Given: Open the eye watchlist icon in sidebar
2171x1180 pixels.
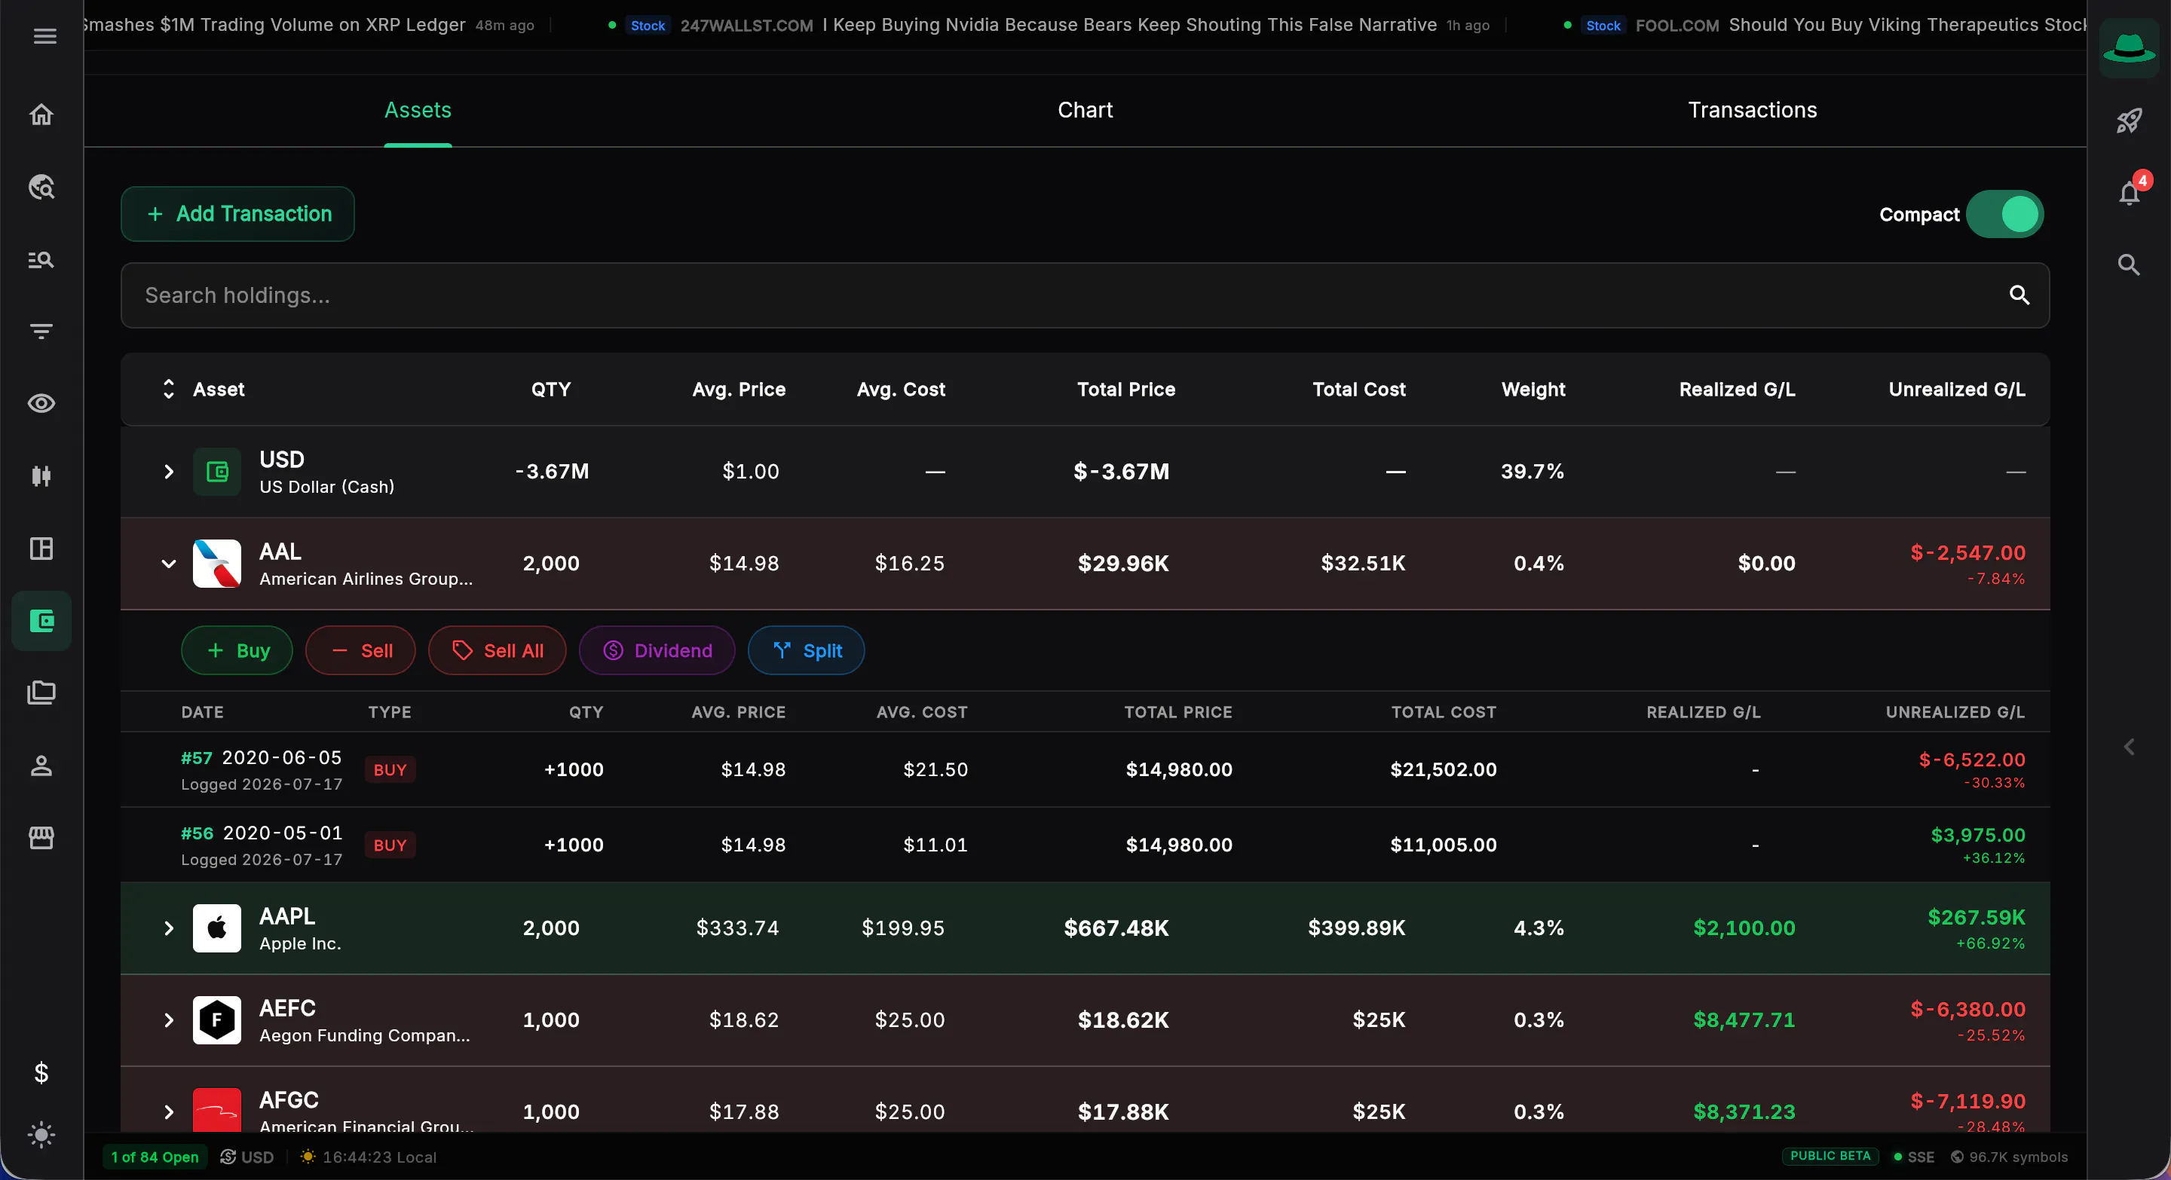Looking at the screenshot, I should point(41,403).
